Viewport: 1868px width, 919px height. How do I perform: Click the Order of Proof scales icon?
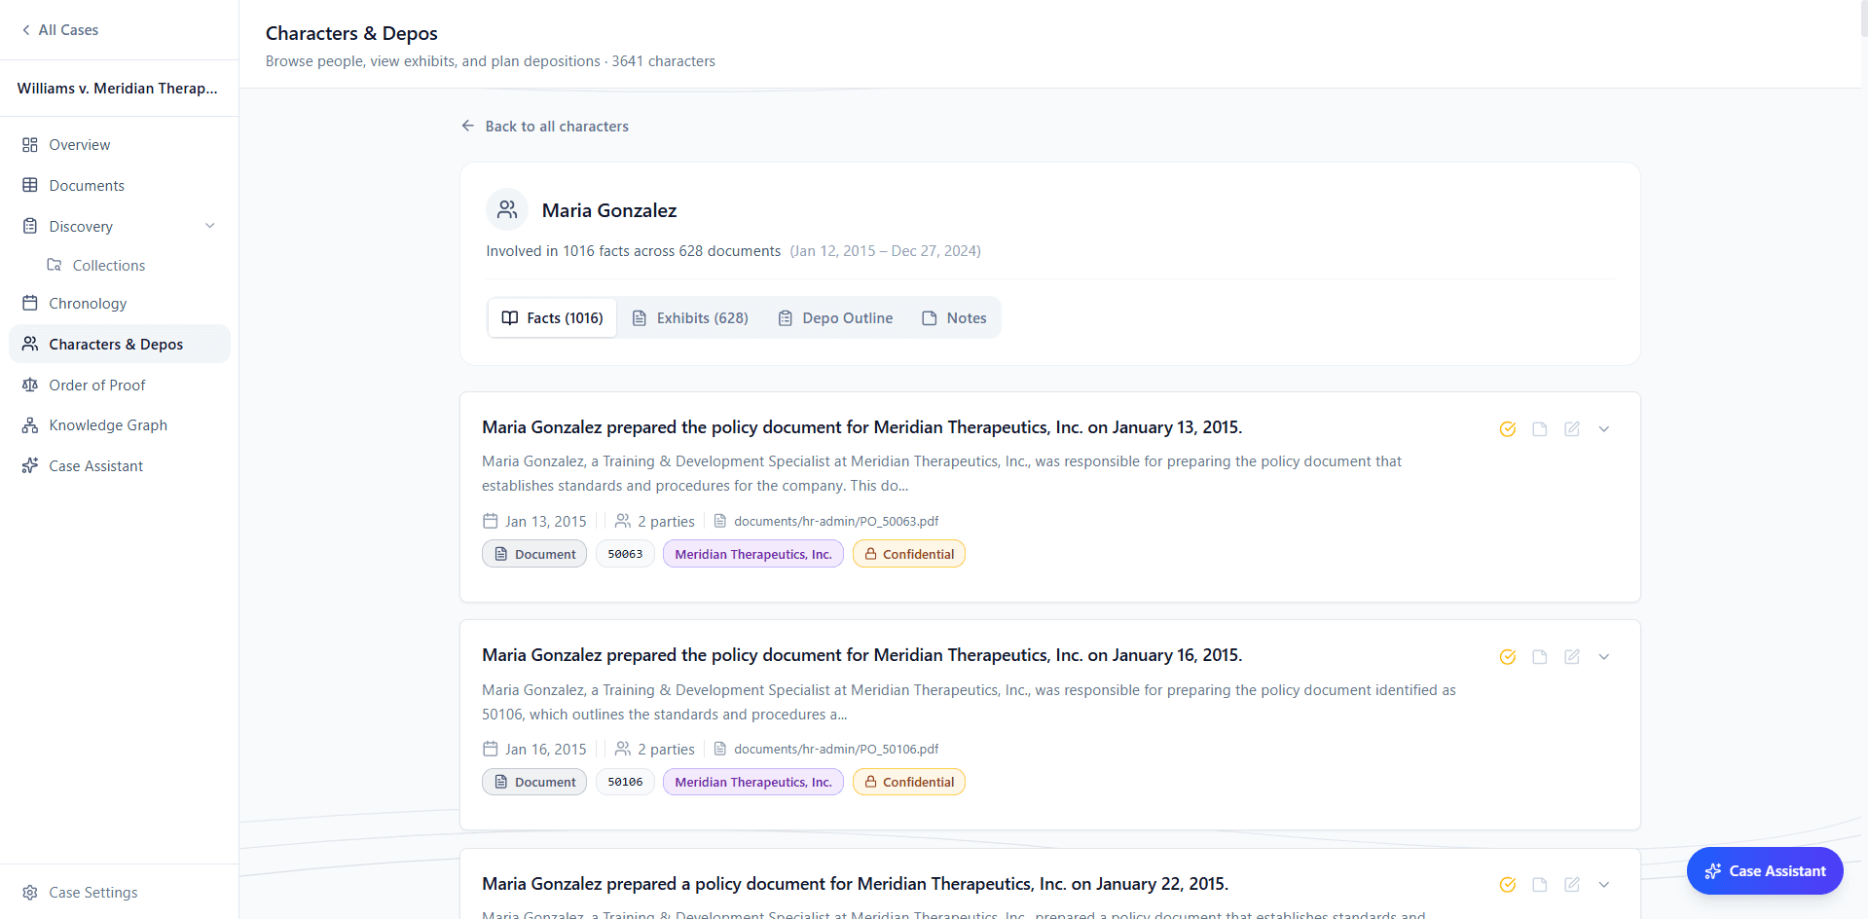30,386
